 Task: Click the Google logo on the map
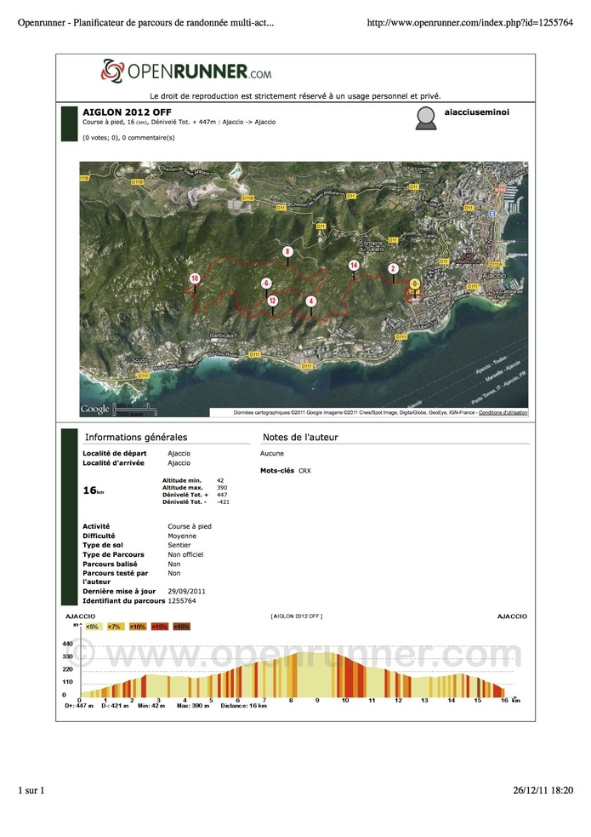[x=95, y=409]
